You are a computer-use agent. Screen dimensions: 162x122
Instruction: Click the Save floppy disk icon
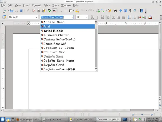pyautogui.click(x=16, y=11)
